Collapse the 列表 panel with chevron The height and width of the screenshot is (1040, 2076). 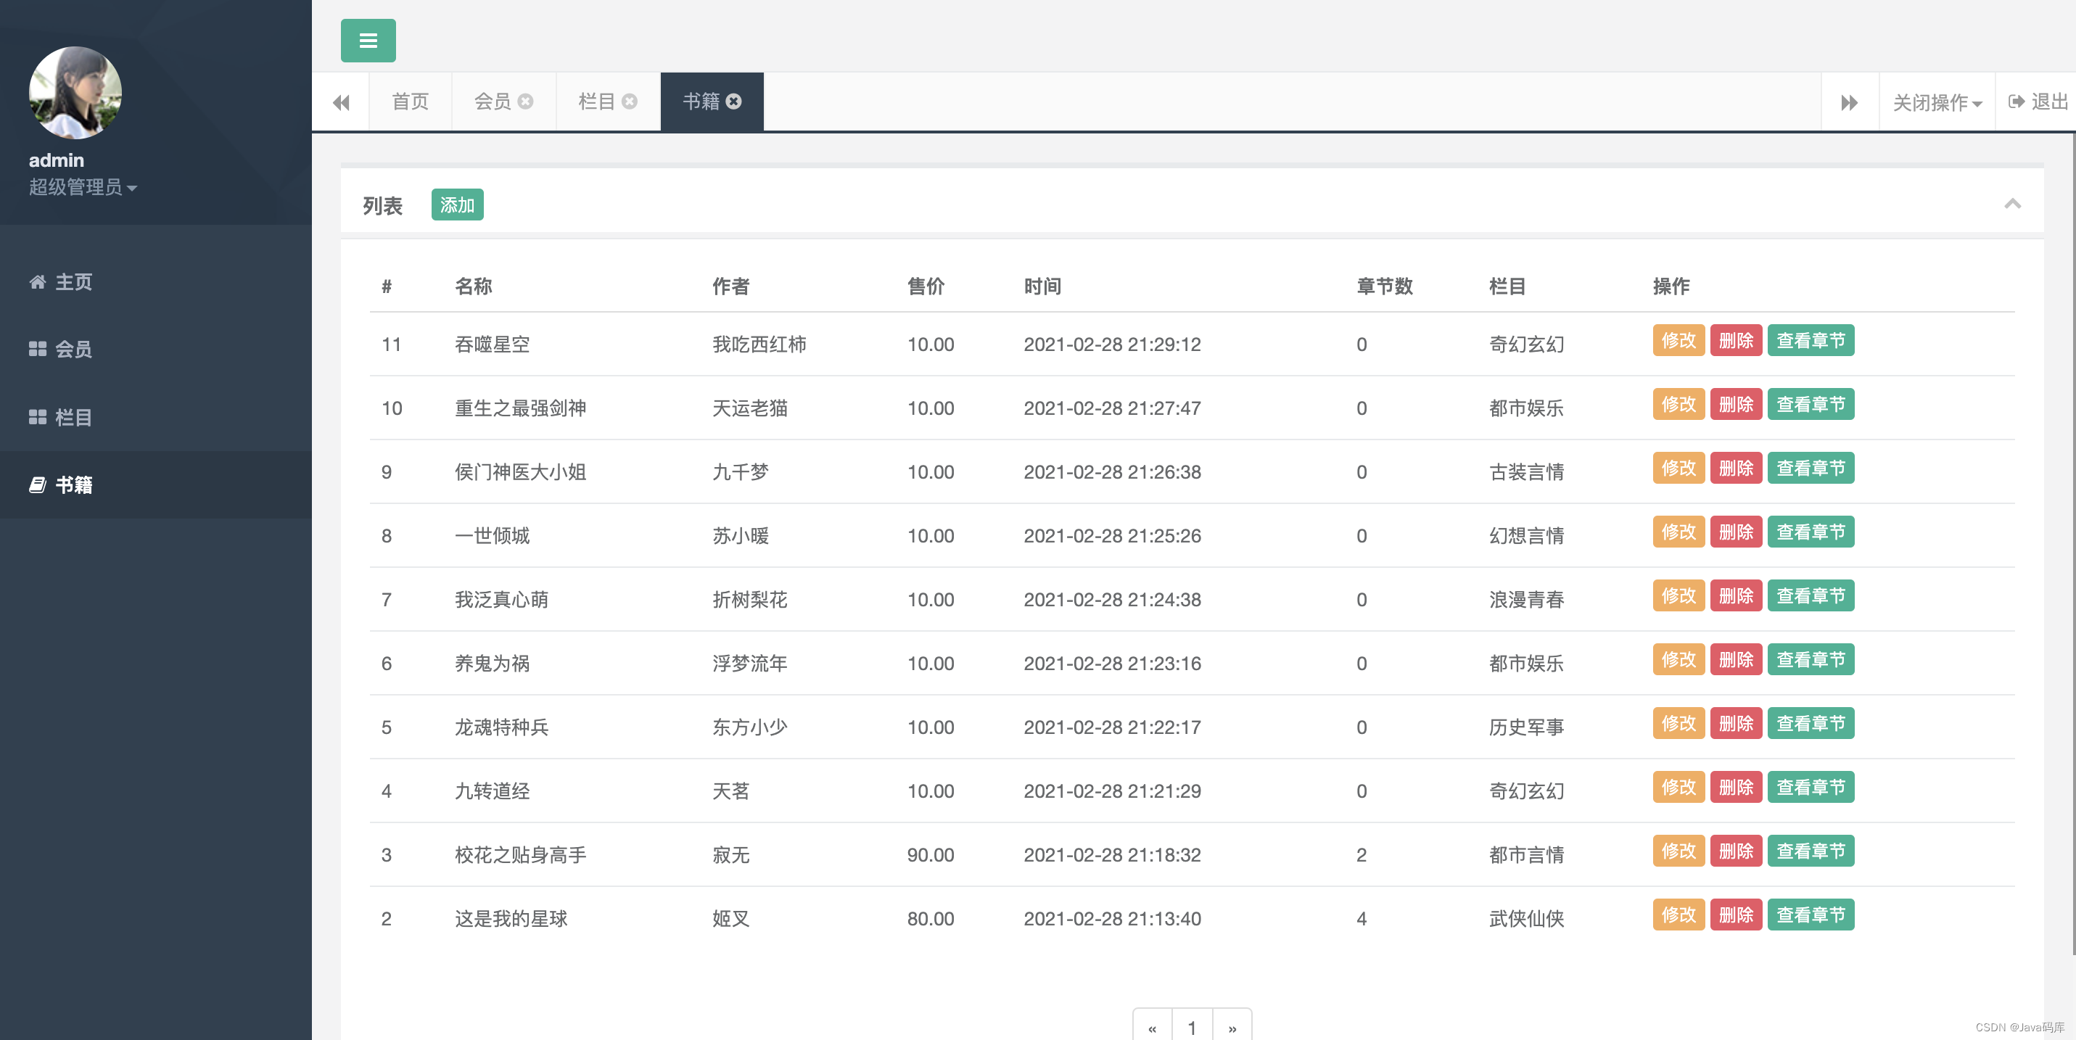point(2012,204)
